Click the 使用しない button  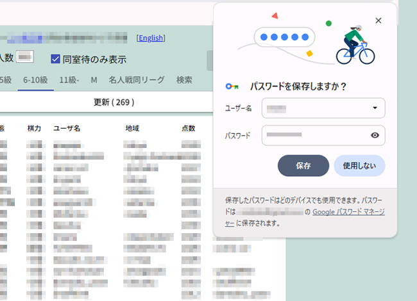(359, 165)
